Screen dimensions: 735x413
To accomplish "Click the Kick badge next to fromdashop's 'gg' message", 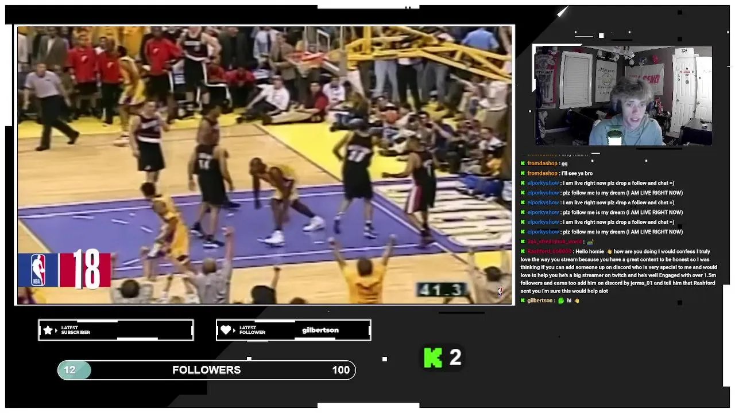I will point(523,163).
